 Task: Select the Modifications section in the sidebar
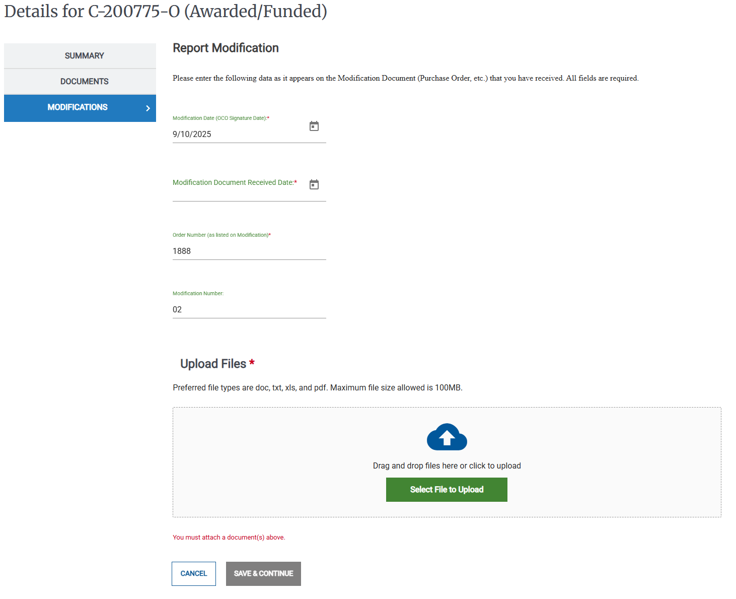tap(80, 108)
